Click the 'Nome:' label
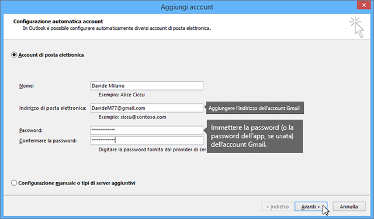Viewport: 374px width, 219px height. 26,86
